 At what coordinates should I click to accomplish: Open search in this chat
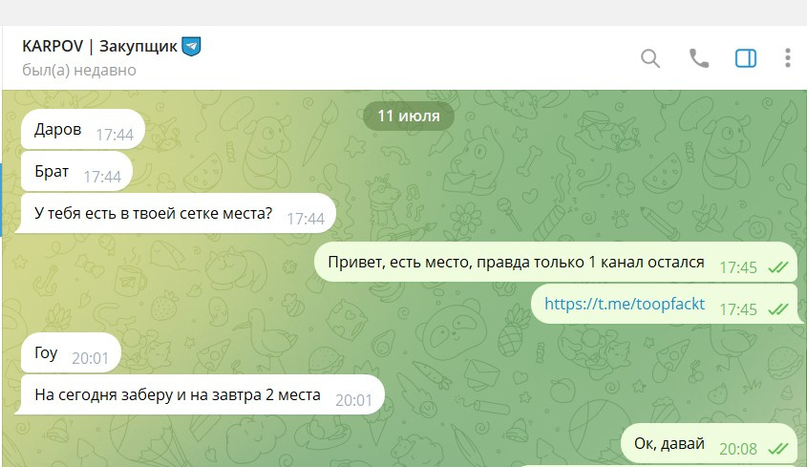point(650,58)
